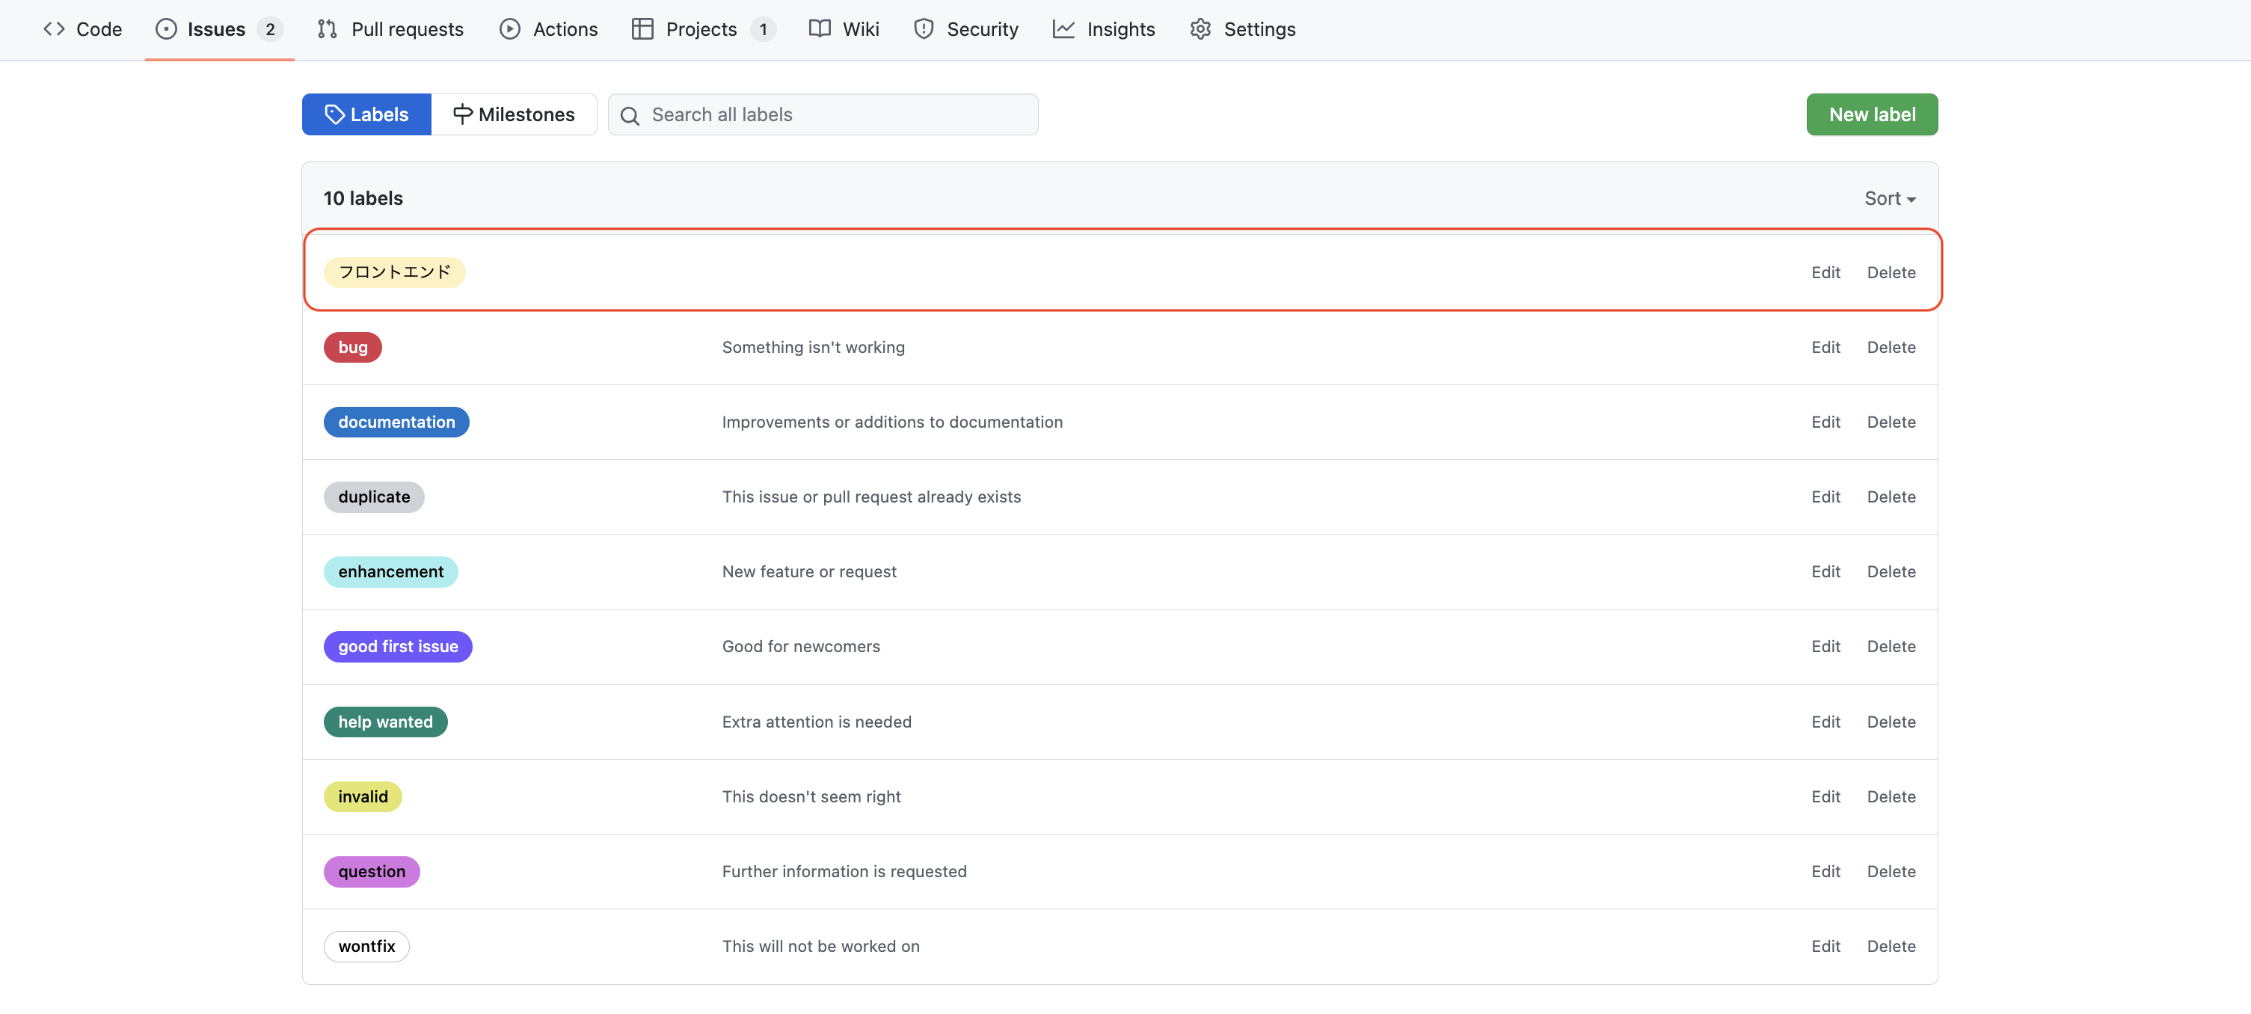Click the Insights graph icon
This screenshot has height=1014, width=2251.
[x=1063, y=29]
